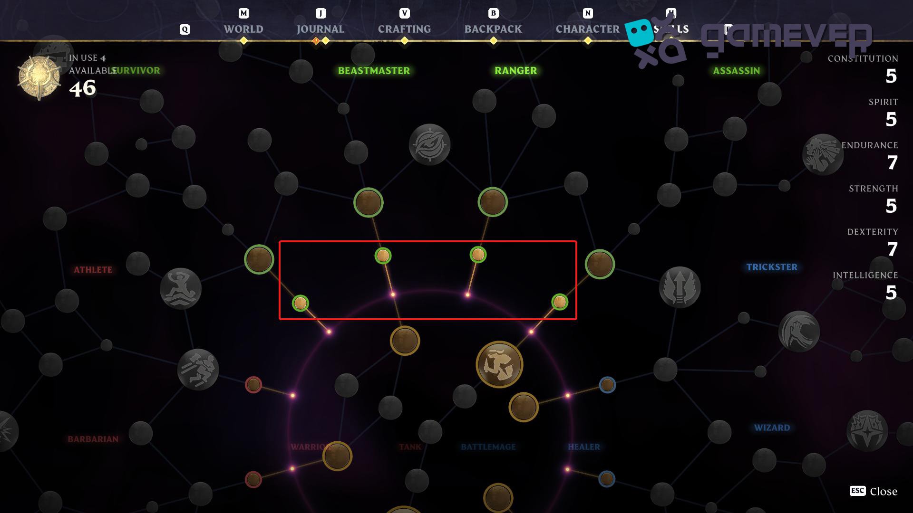This screenshot has width=913, height=513.
Task: Select the gold-ringed node below the fist skill
Action: coord(524,407)
